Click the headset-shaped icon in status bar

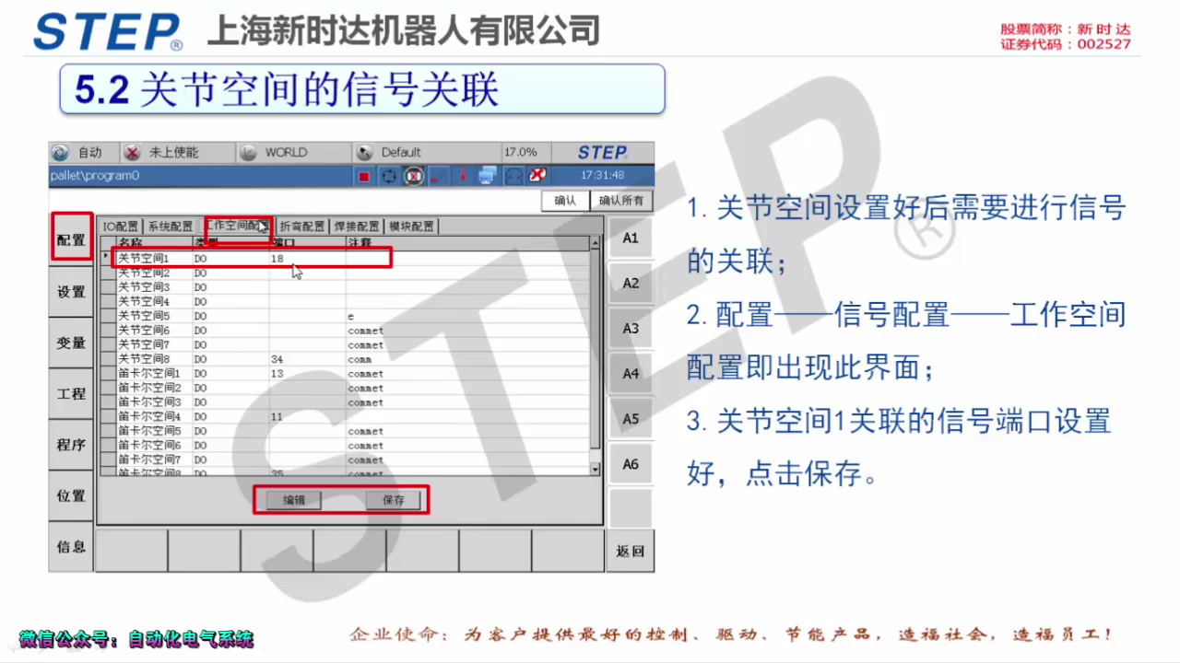pyautogui.click(x=513, y=176)
